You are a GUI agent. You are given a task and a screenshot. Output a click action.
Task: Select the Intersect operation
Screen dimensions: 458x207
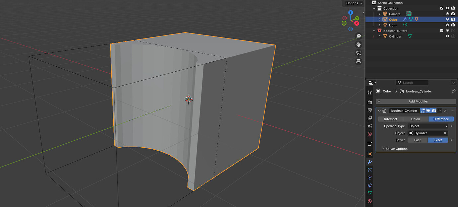click(390, 119)
